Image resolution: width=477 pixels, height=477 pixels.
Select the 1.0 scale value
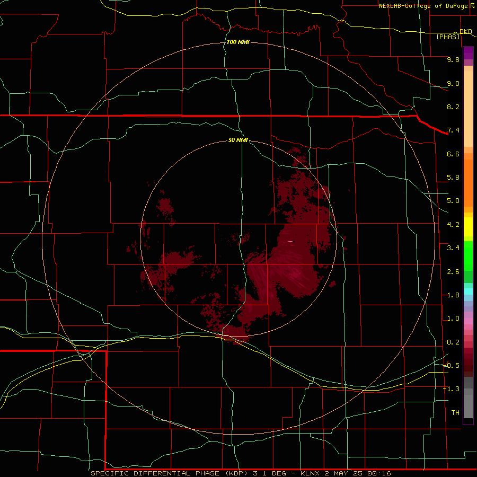click(453, 319)
